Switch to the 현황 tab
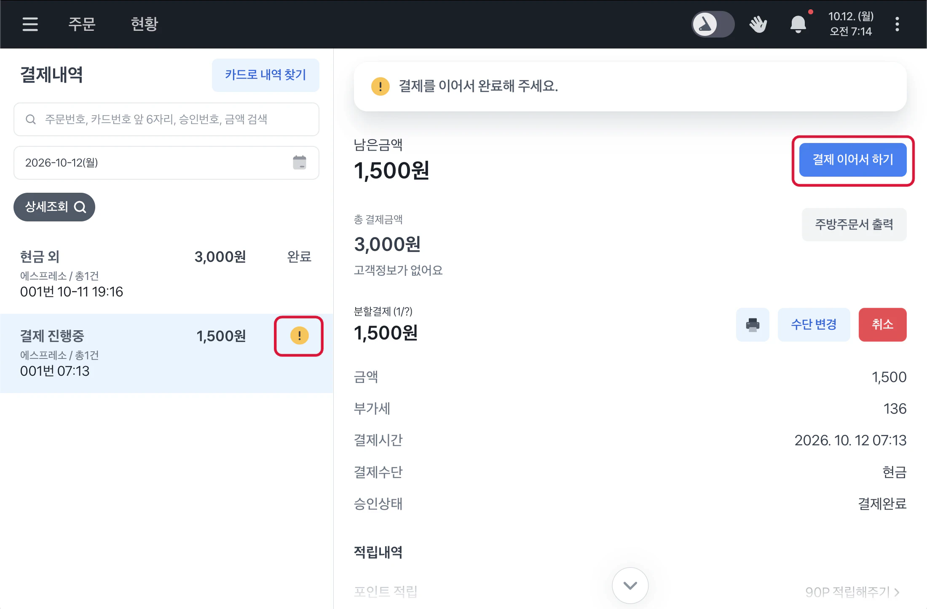 click(144, 24)
